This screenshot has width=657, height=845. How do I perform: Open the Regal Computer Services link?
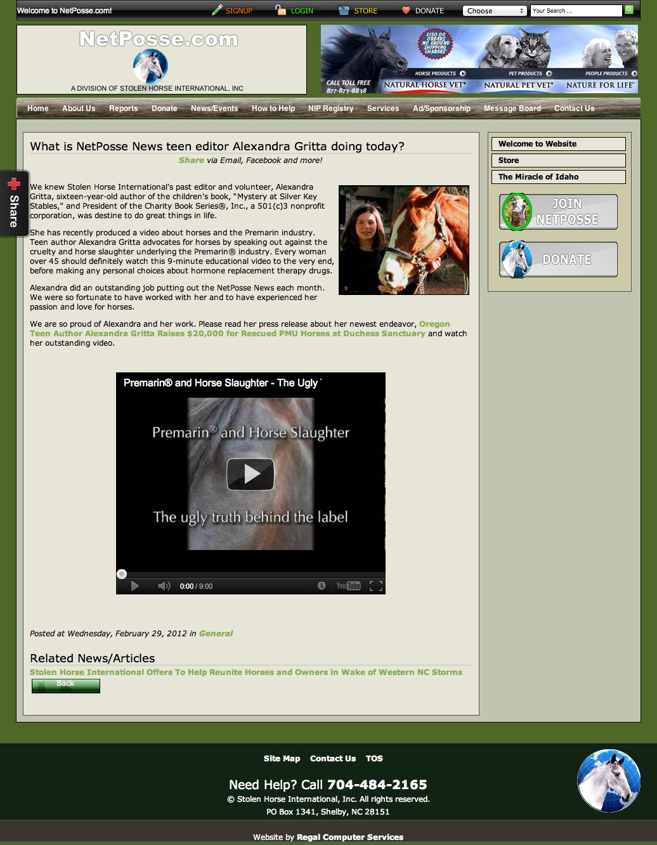click(x=350, y=837)
